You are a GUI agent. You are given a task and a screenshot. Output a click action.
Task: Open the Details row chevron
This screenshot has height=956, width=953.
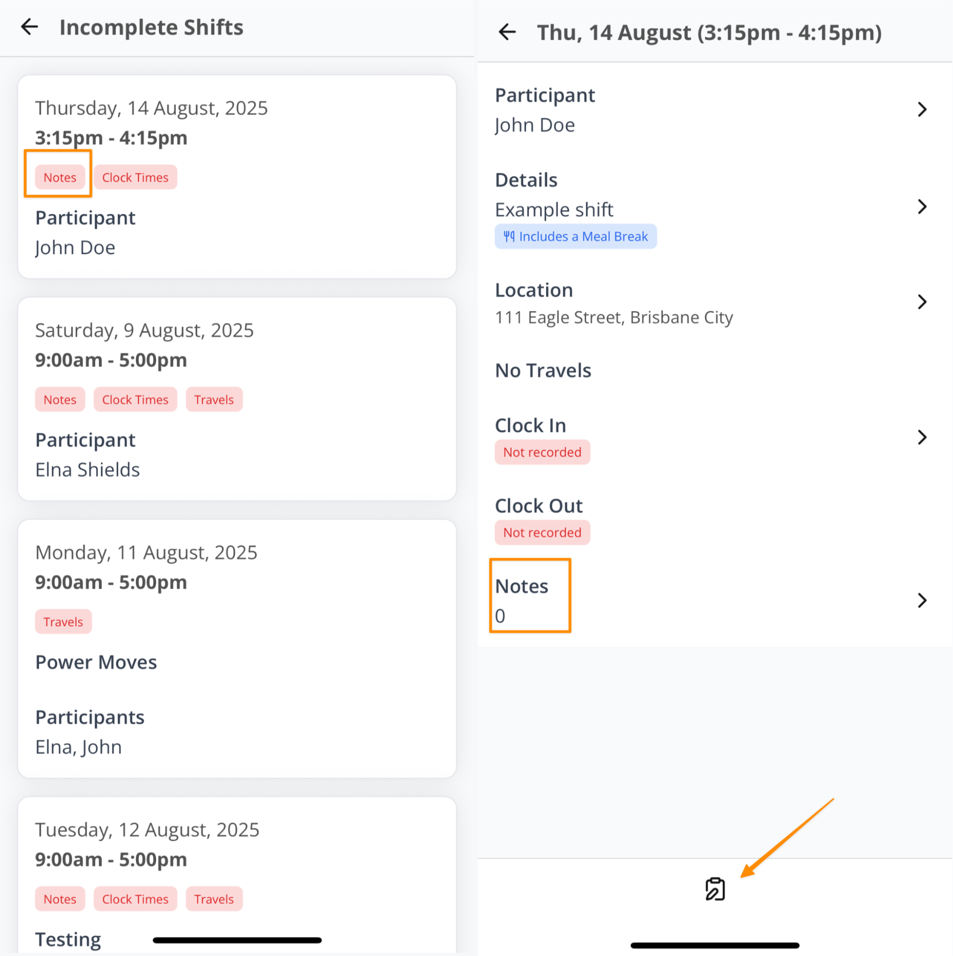(922, 207)
